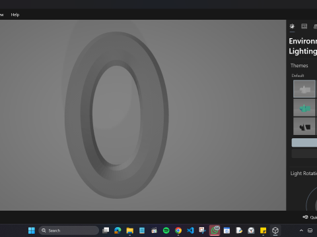This screenshot has height=237, width=317.
Task: Open the Quick animations icon in bottom bar
Action: pos(305,217)
